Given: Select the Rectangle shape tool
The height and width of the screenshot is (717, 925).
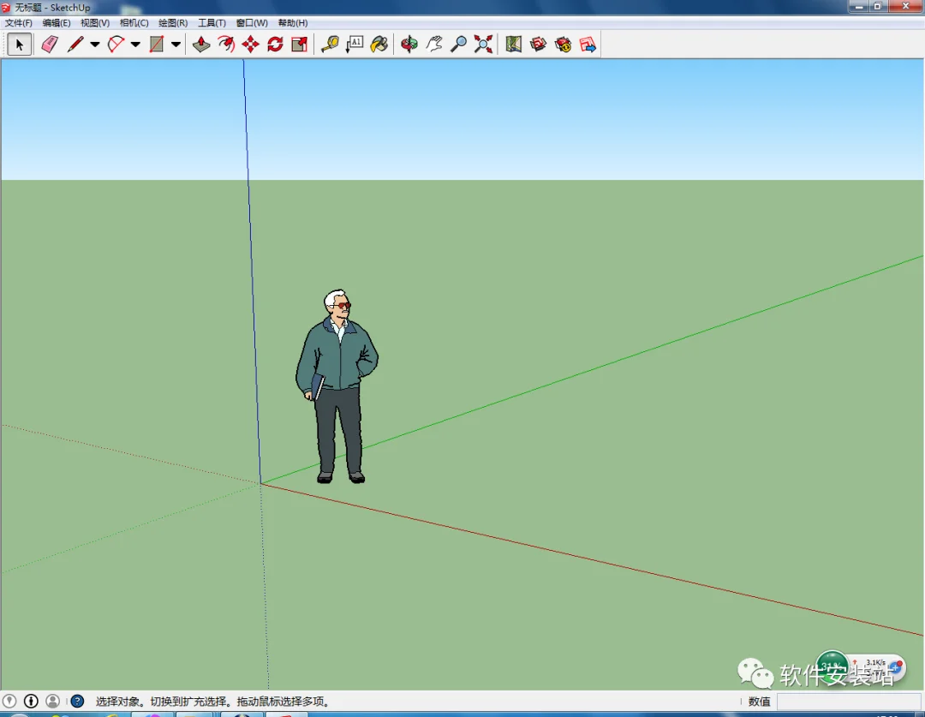Looking at the screenshot, I should (157, 45).
